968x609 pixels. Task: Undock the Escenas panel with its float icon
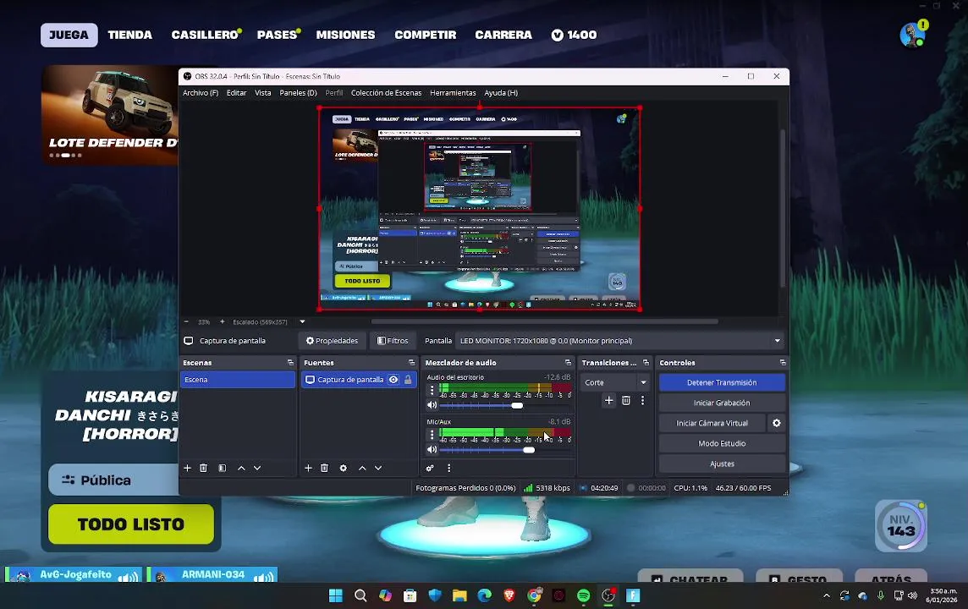point(290,363)
